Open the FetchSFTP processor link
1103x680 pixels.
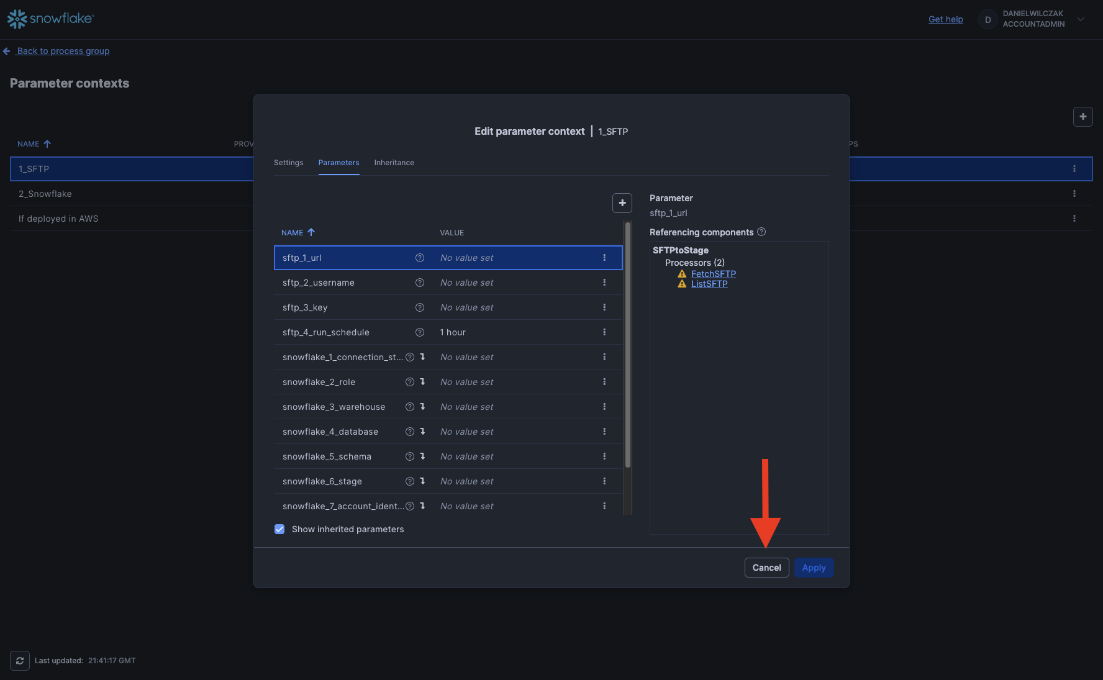tap(713, 274)
